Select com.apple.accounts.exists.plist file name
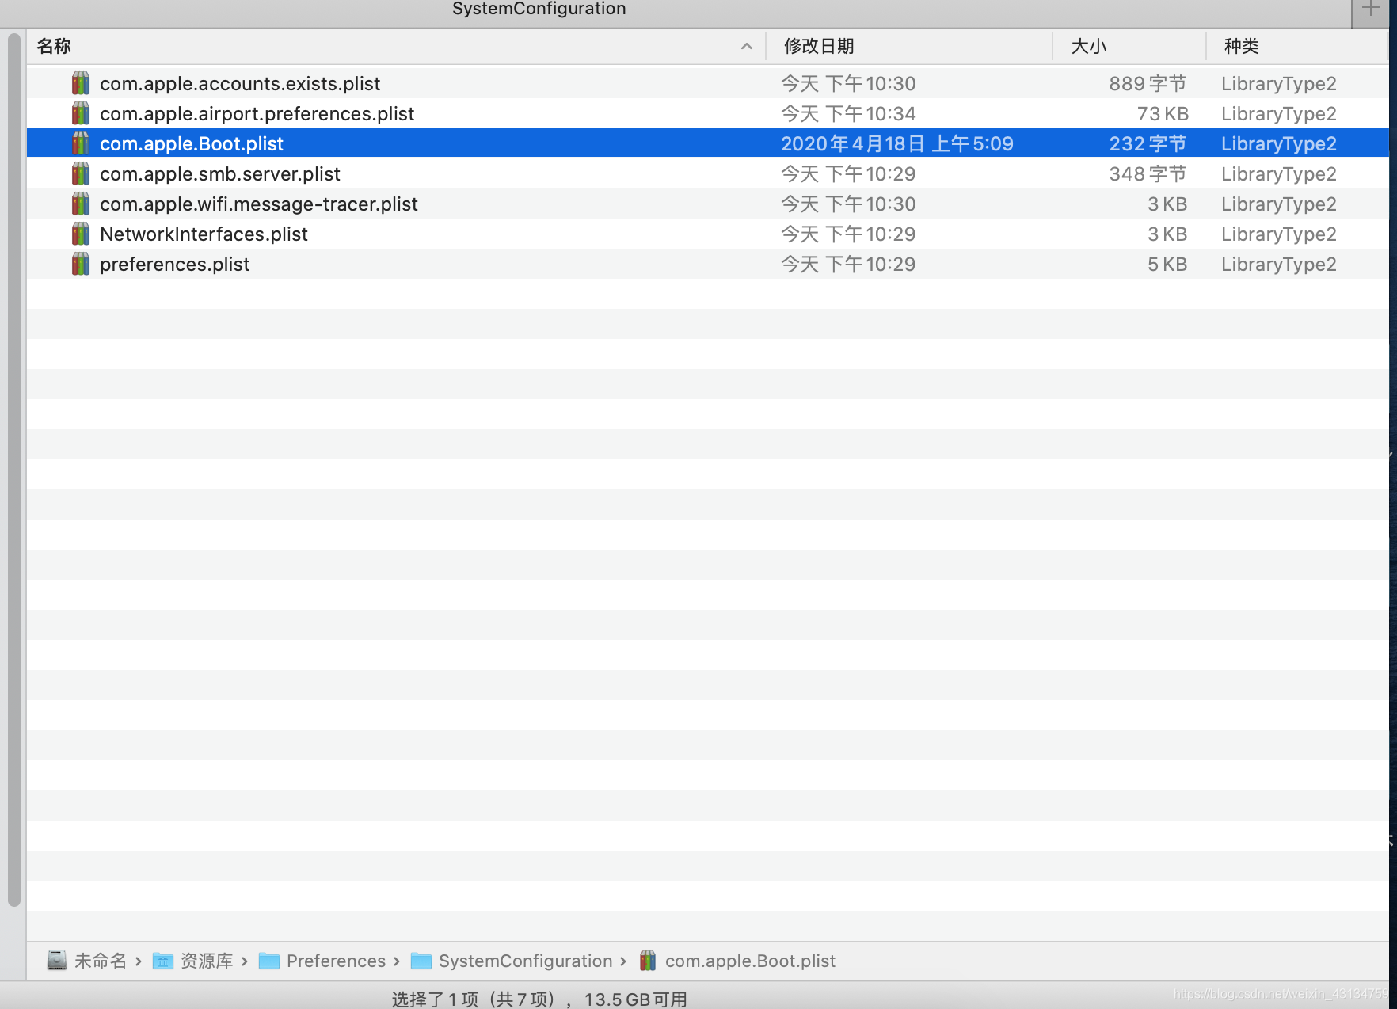Screen dimensions: 1397x1009 (240, 83)
